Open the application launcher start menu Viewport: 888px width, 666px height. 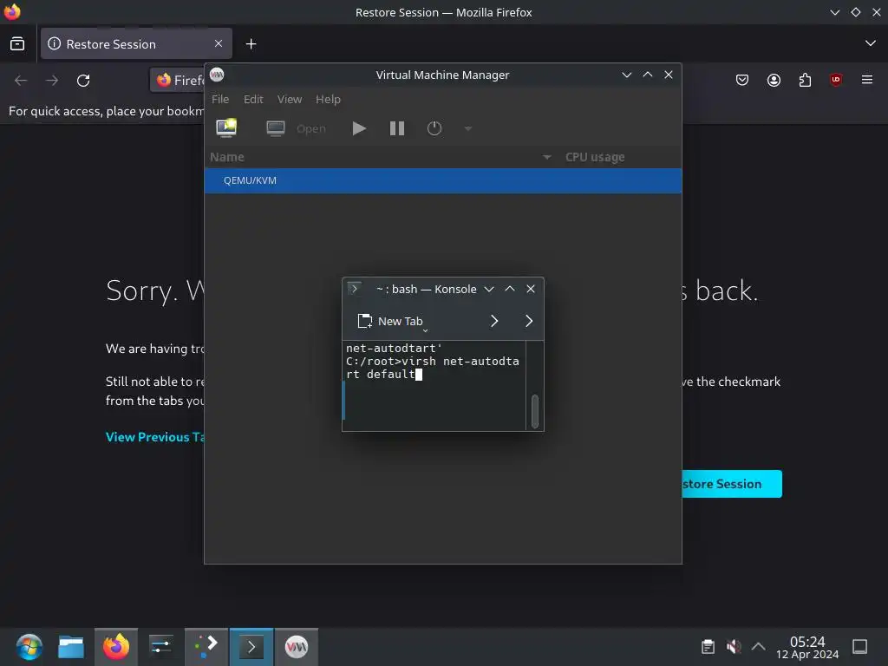click(29, 647)
